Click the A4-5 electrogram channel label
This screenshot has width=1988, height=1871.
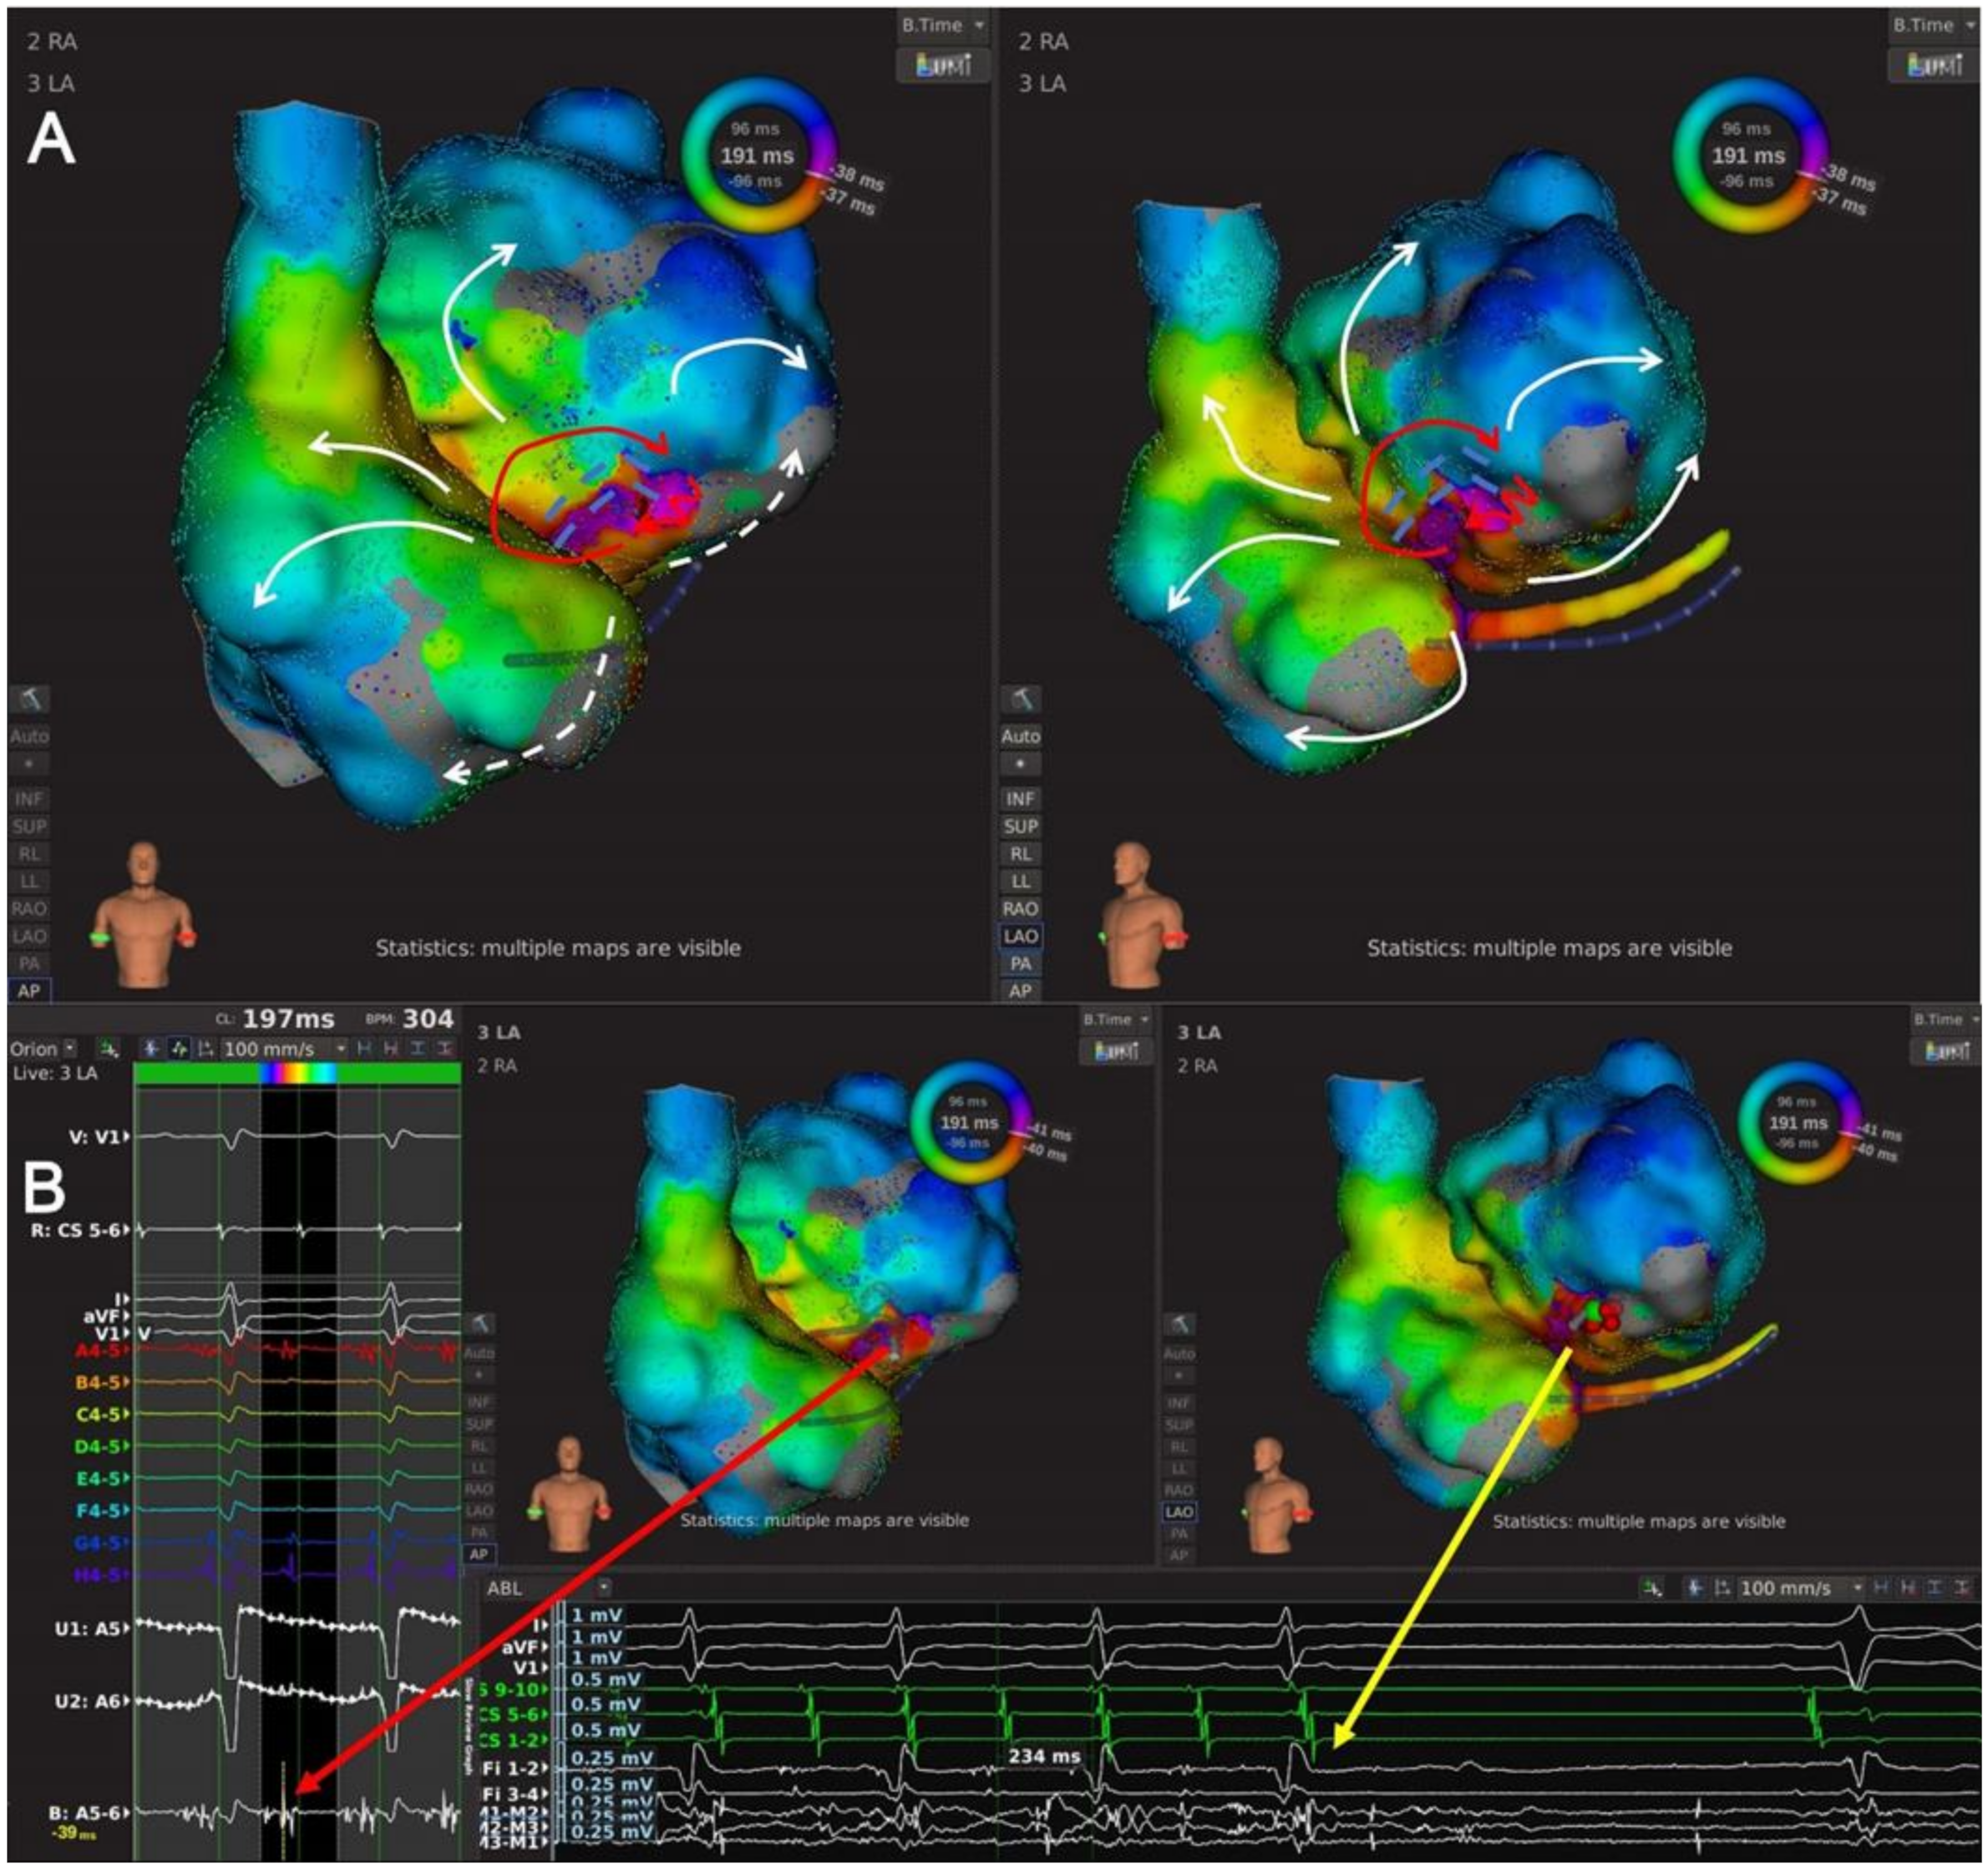click(98, 1350)
